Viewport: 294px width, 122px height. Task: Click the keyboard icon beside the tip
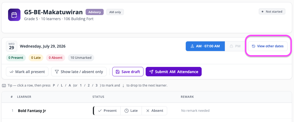[x=4, y=85]
